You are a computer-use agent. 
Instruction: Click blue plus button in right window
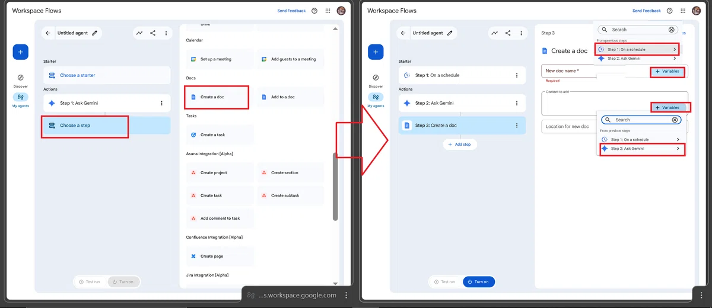click(x=376, y=52)
